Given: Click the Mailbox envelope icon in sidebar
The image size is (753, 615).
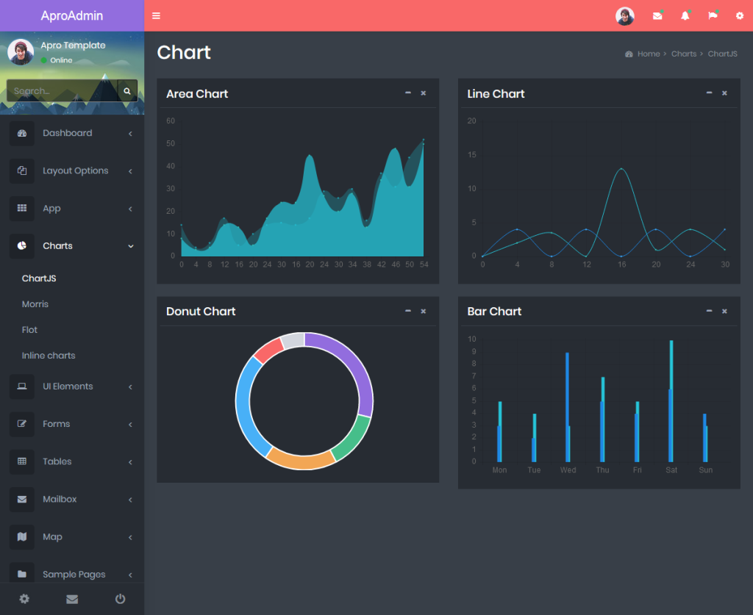Looking at the screenshot, I should [22, 499].
